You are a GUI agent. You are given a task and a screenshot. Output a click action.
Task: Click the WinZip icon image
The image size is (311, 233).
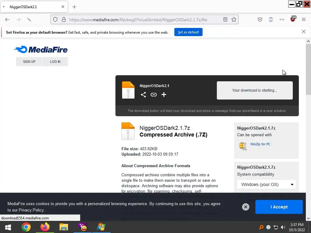(243, 146)
